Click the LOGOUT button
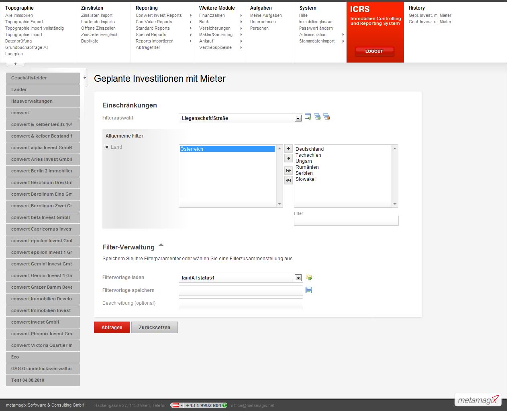514x411 pixels. 374,51
